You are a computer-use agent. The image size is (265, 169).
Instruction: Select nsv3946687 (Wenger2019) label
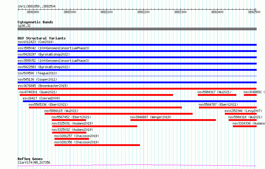(151, 117)
